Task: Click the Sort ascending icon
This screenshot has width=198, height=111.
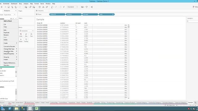Action: click(43, 7)
